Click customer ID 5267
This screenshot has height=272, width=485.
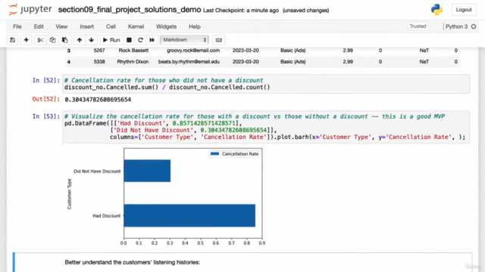point(99,51)
